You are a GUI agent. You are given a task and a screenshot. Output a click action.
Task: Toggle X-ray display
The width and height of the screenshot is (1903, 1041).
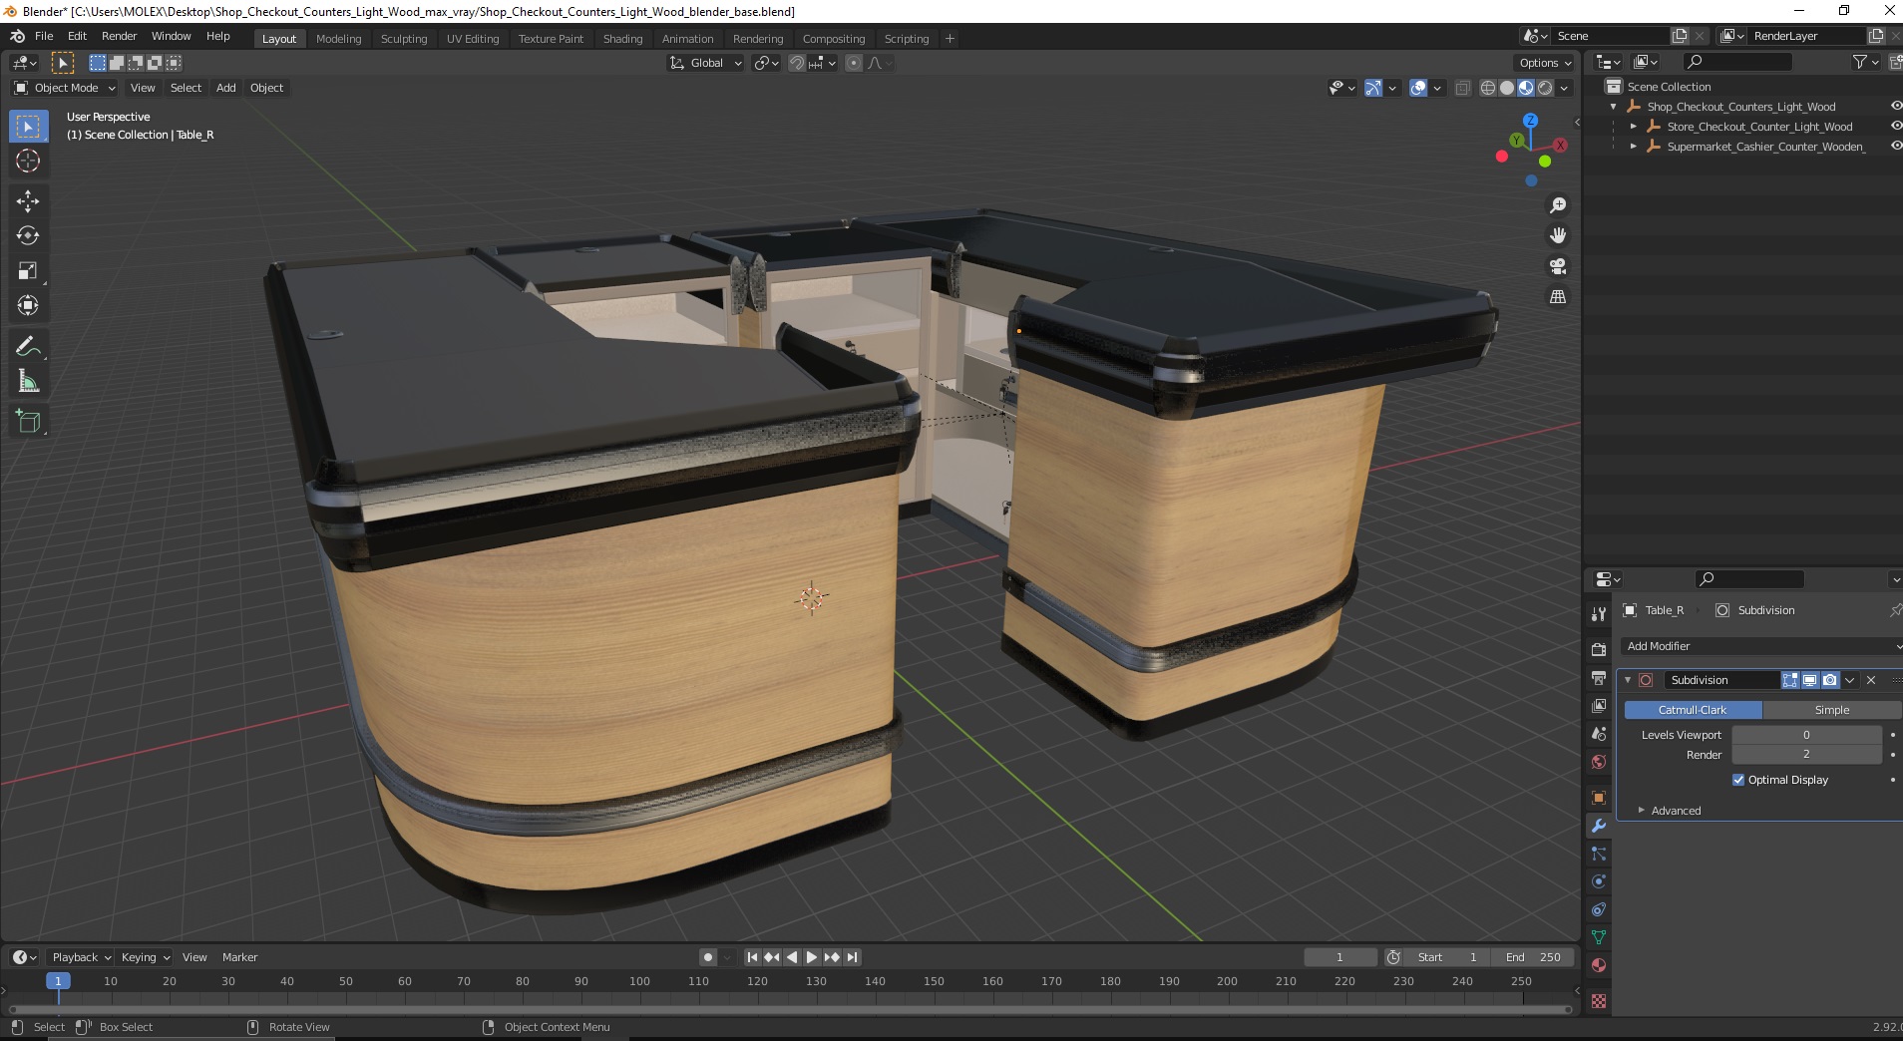1462,88
